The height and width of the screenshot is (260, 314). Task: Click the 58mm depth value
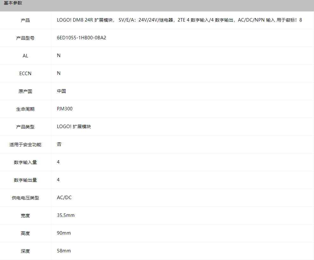[x=64, y=251]
